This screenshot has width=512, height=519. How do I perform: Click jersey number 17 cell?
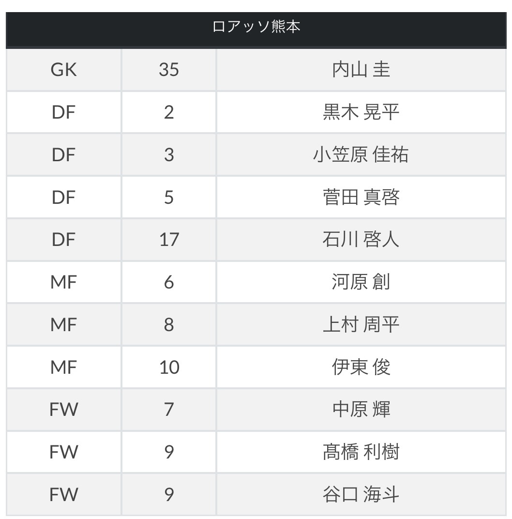(x=169, y=239)
